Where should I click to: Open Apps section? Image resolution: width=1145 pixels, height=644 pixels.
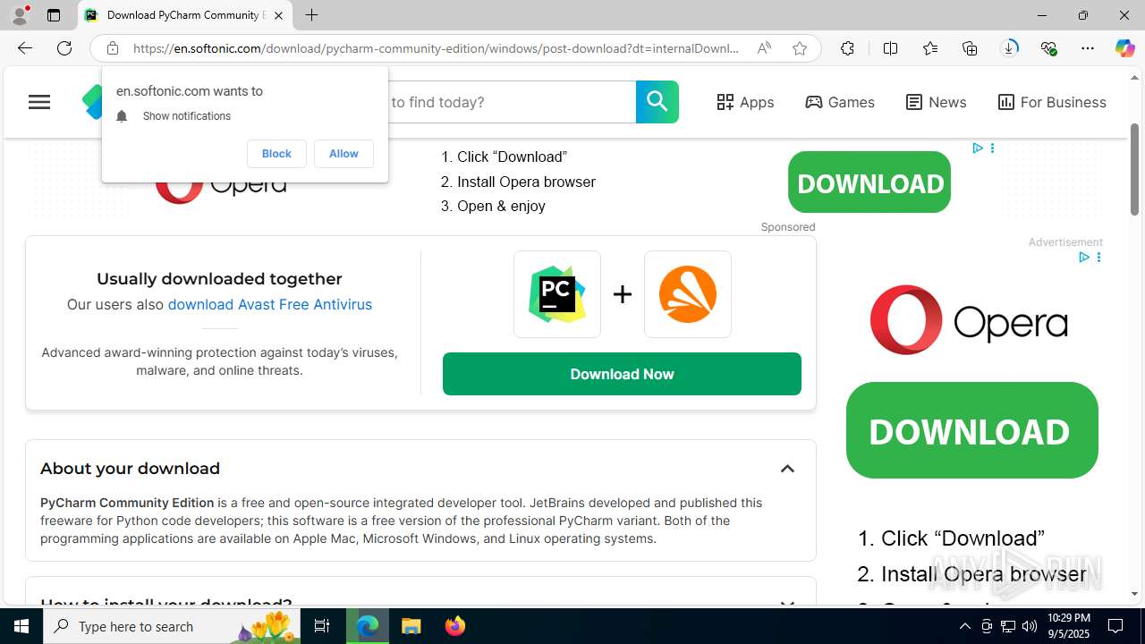pyautogui.click(x=745, y=102)
